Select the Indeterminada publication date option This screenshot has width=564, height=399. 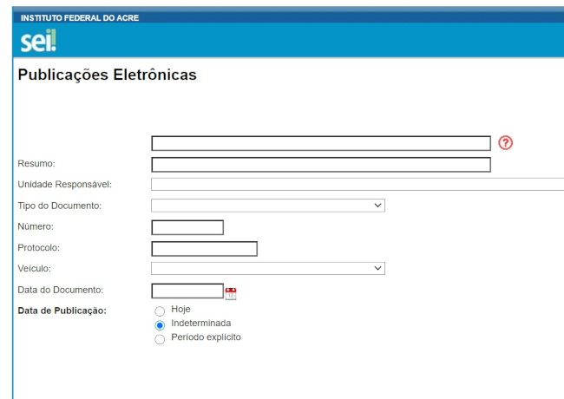(158, 324)
